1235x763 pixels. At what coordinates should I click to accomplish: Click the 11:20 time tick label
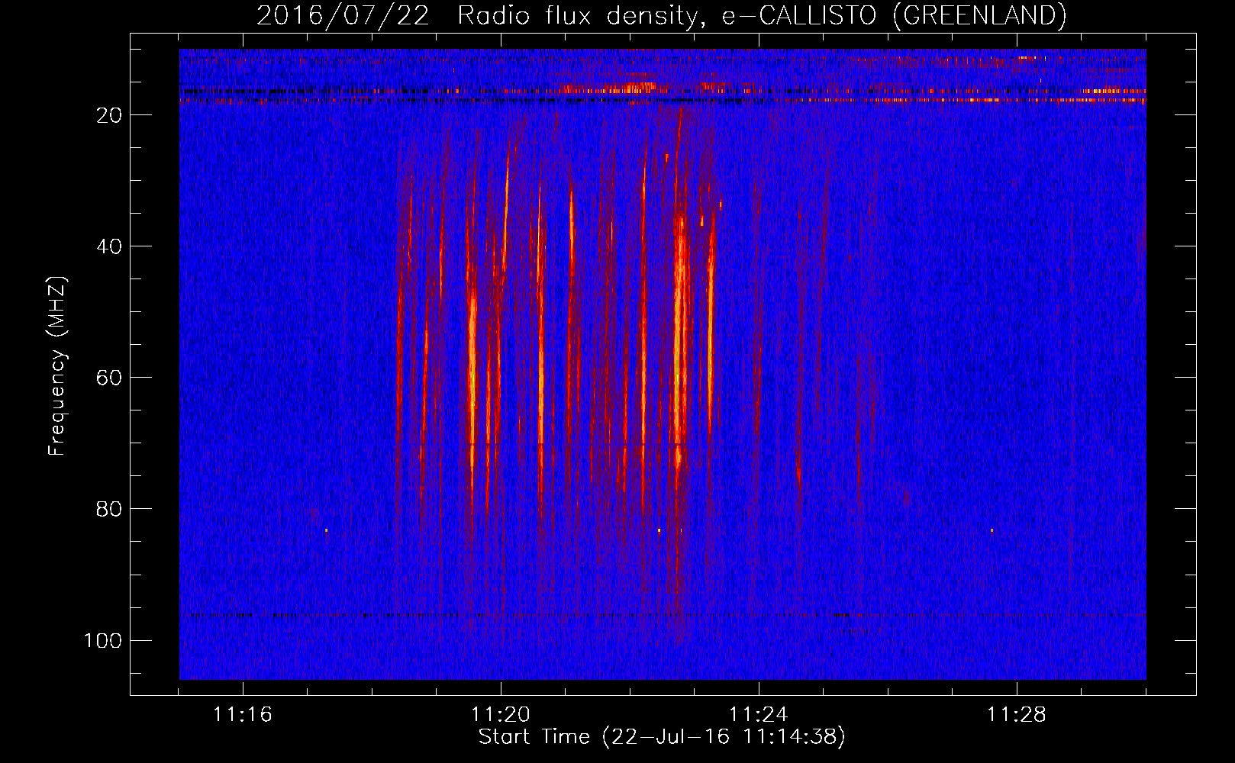tap(500, 715)
